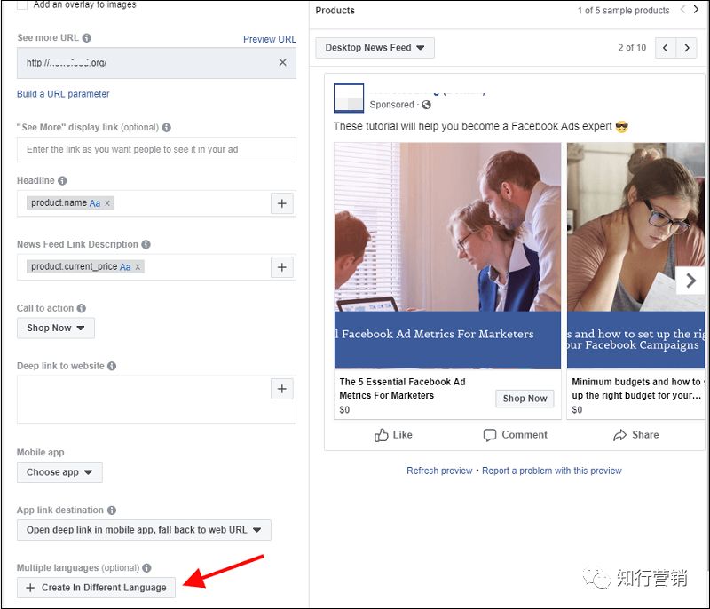Image resolution: width=710 pixels, height=609 pixels.
Task: Expand the Choose app dropdown
Action: pyautogui.click(x=59, y=472)
